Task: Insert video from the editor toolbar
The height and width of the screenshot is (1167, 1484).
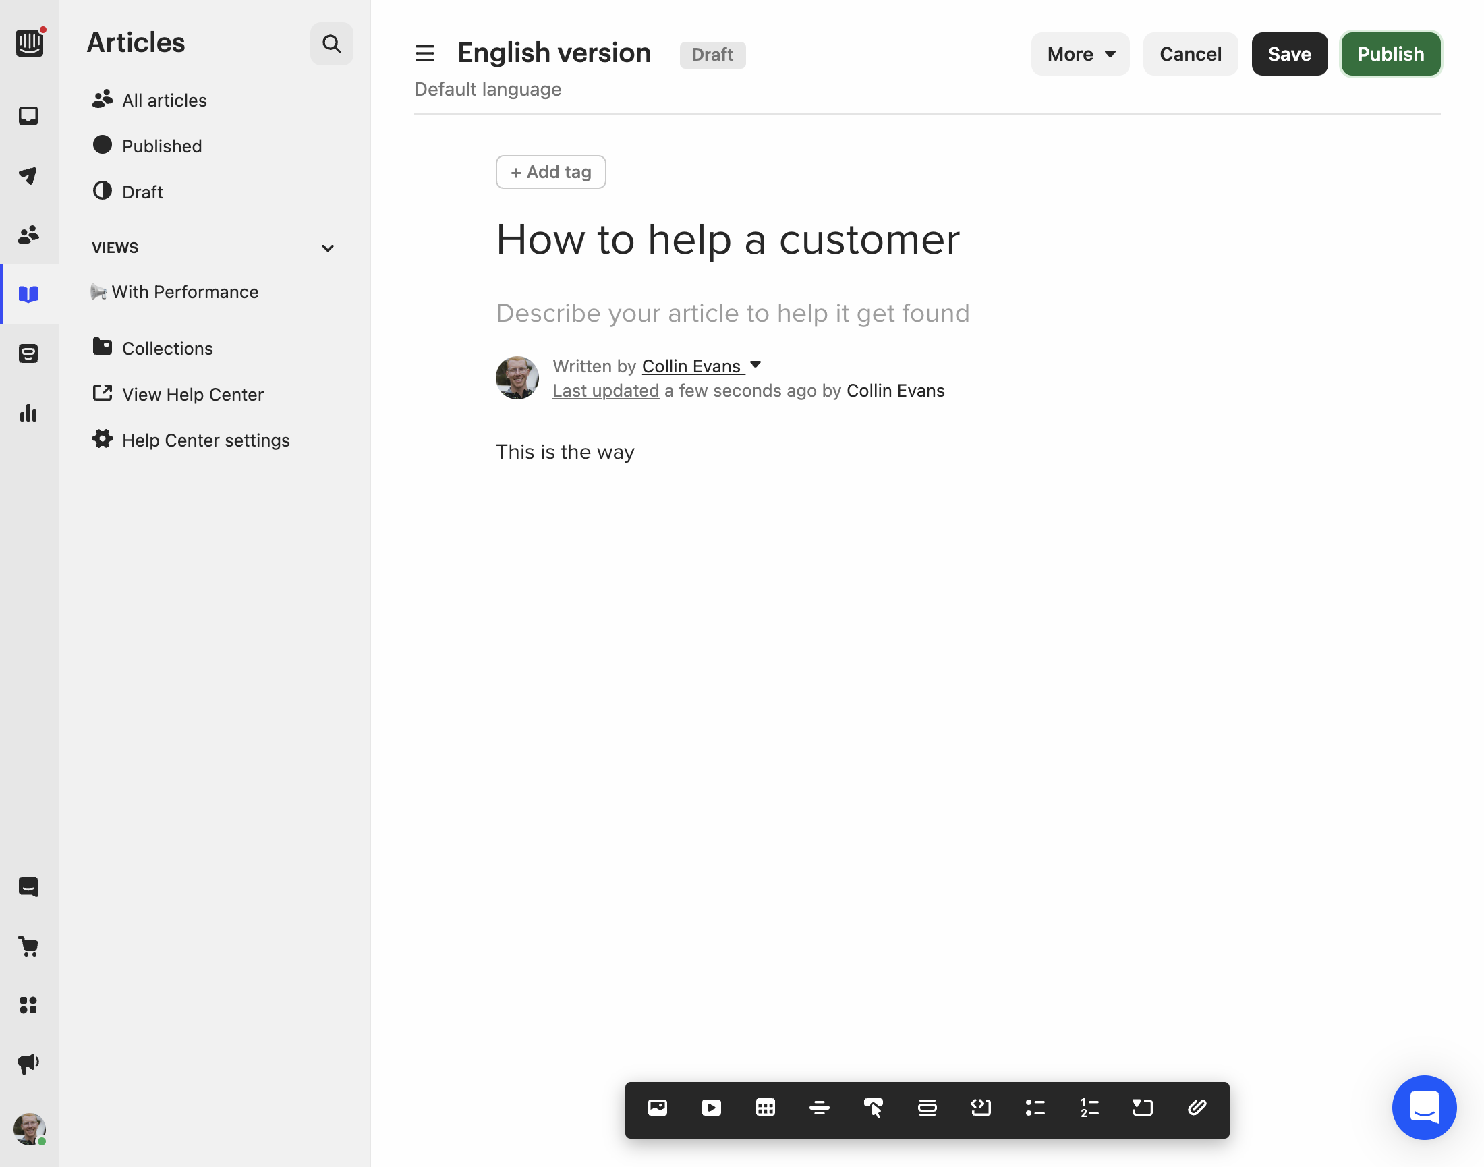Action: 711,1108
